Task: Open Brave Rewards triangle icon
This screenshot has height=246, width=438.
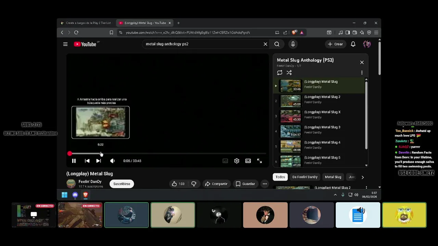Action: (x=301, y=32)
